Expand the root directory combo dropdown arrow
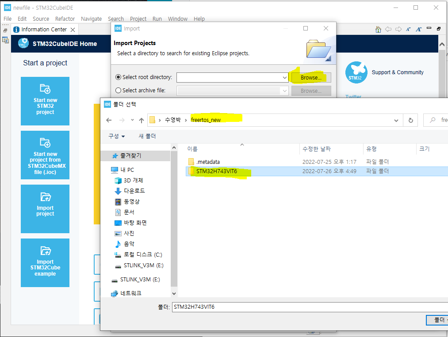Image resolution: width=448 pixels, height=337 pixels. click(x=284, y=77)
